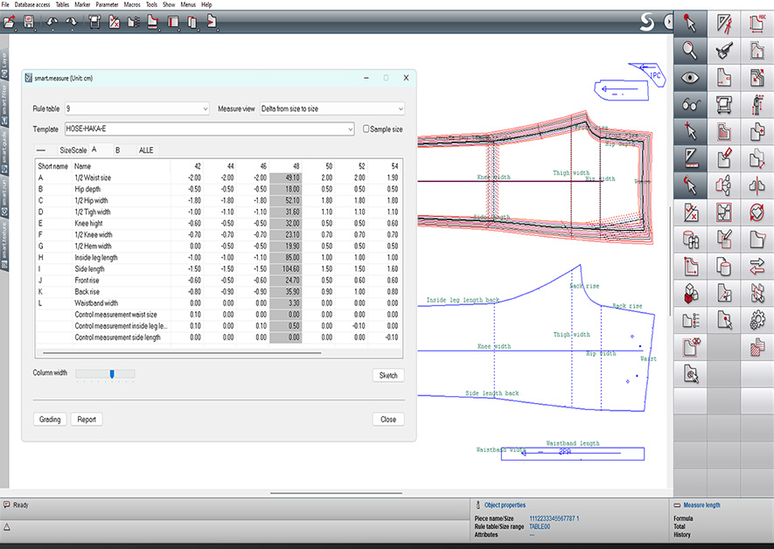
Task: Open the Measure view dropdown
Action: click(400, 108)
